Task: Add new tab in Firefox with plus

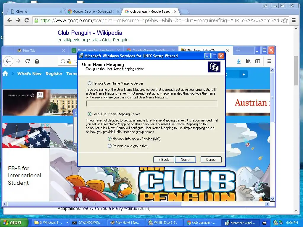Action: coord(238,50)
